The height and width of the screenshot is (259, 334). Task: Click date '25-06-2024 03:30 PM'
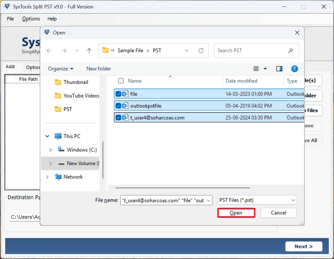pos(249,118)
